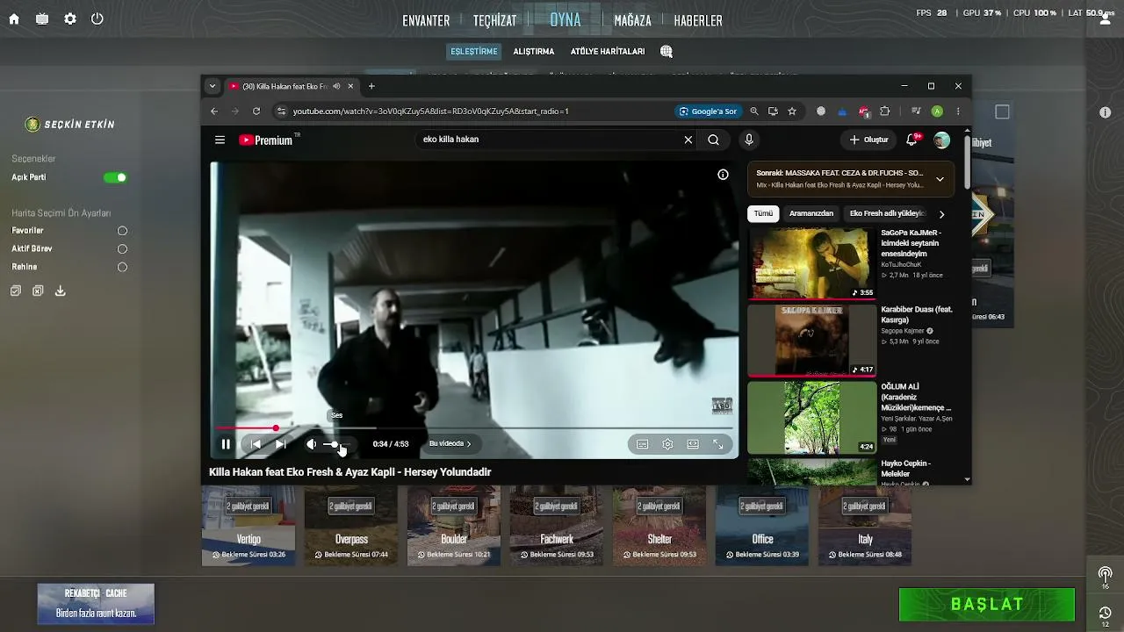Image resolution: width=1124 pixels, height=632 pixels.
Task: Skip to next video in player
Action: pos(280,444)
